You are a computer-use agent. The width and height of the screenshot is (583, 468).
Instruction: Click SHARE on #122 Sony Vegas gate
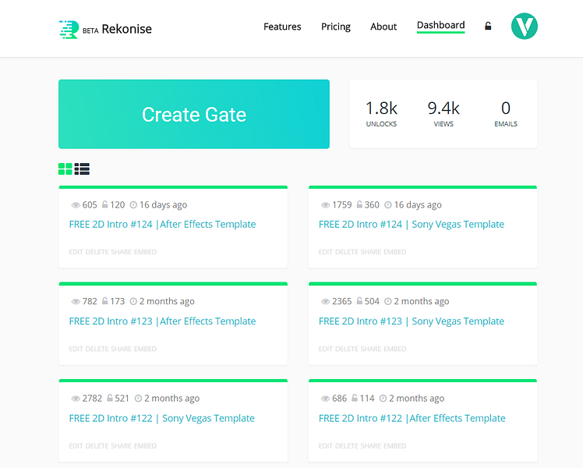point(122,445)
